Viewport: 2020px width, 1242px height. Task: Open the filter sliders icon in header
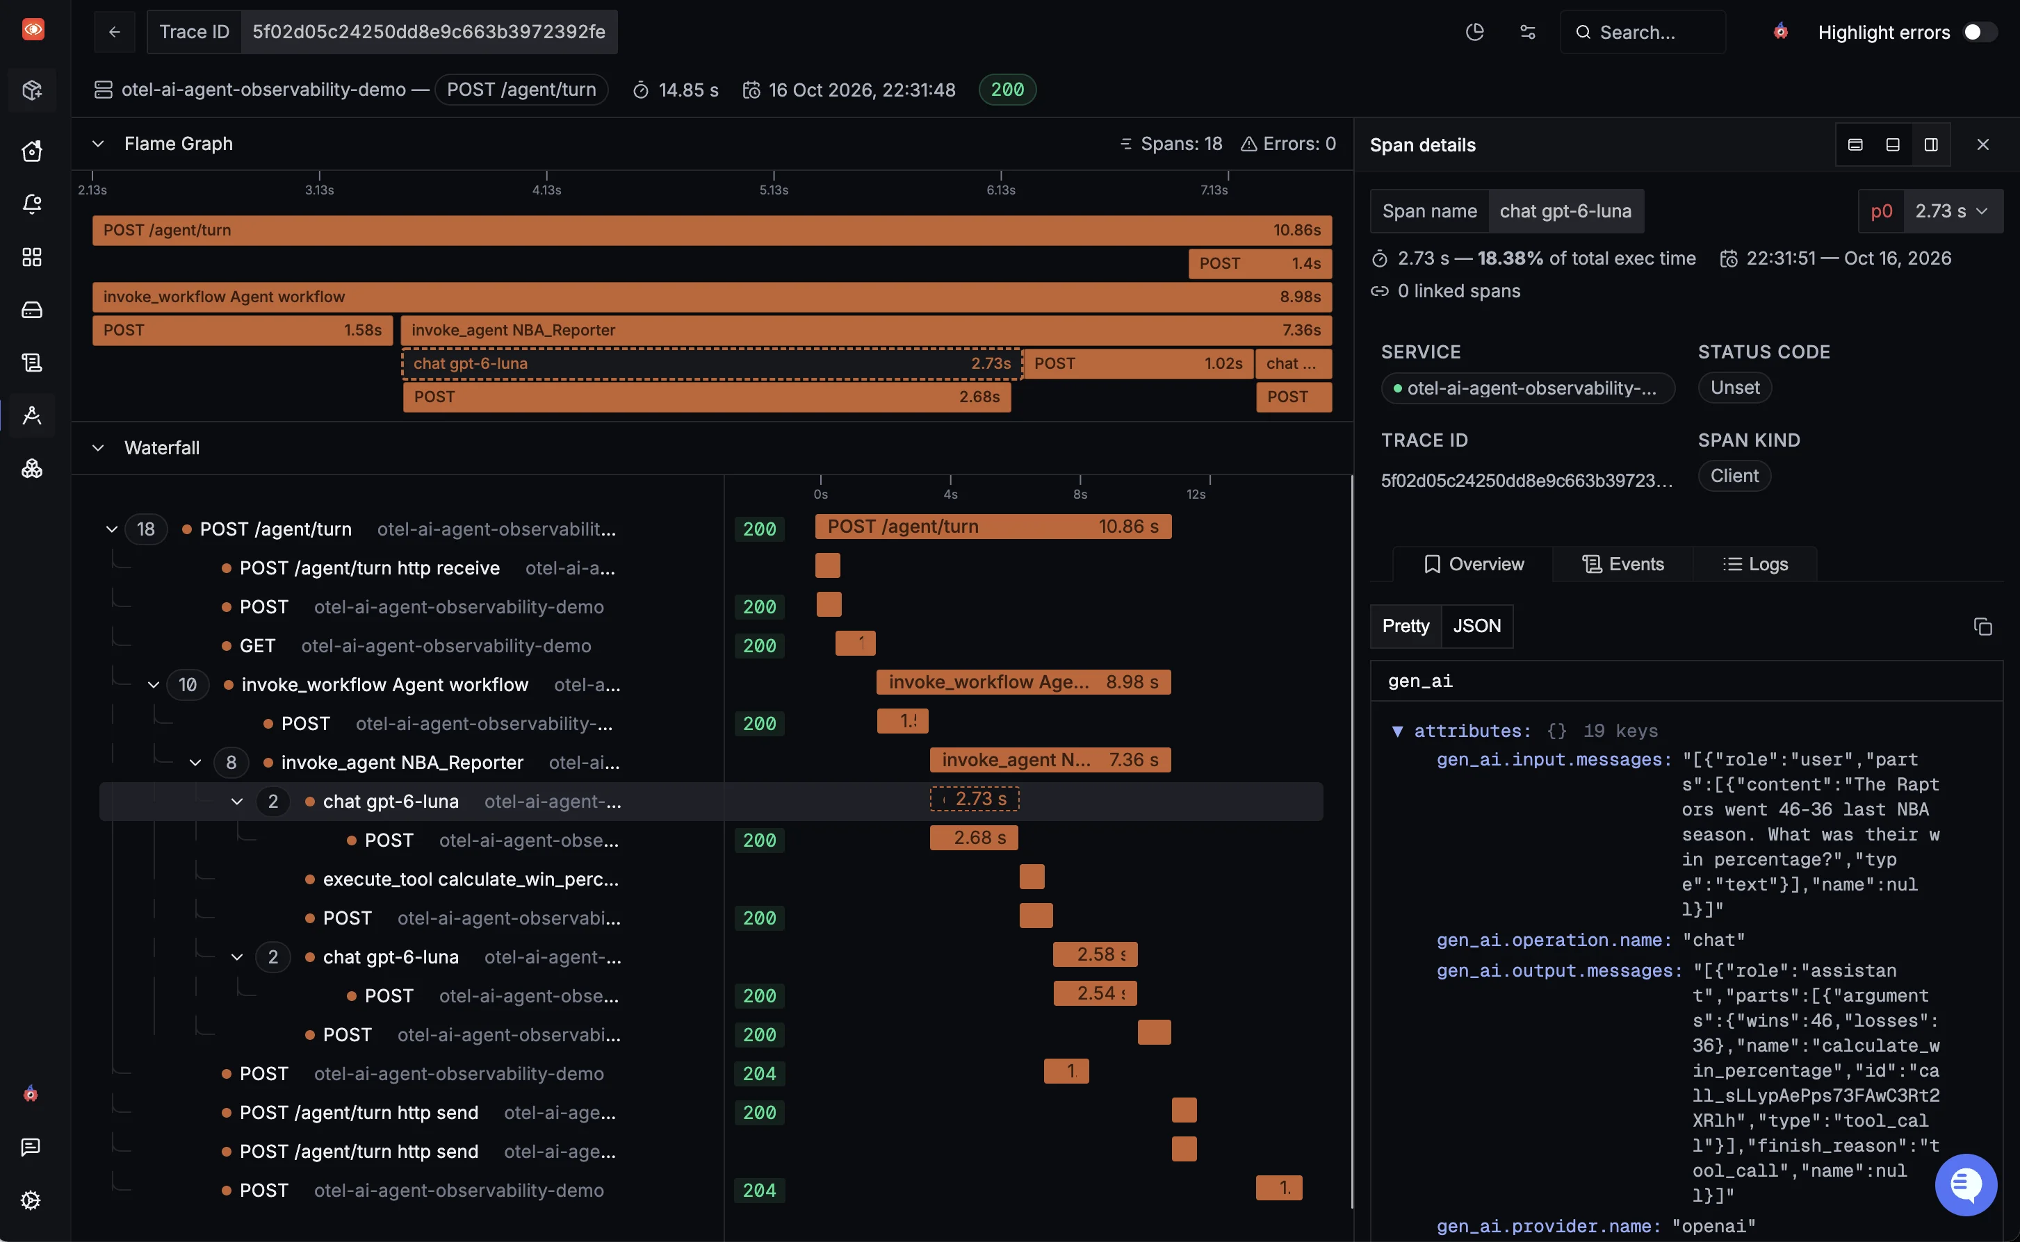(x=1528, y=32)
